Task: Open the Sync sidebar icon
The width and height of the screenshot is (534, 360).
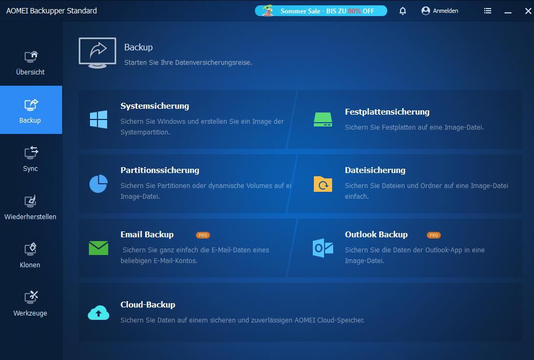Action: 31,153
